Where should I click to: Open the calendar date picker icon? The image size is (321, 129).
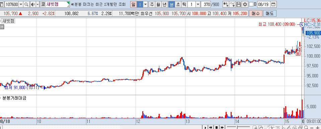point(273,4)
